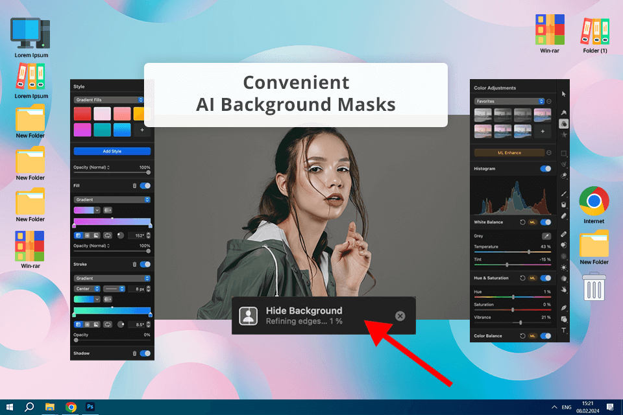Open the Windows Start menu
The image size is (623, 415).
pyautogui.click(x=10, y=407)
